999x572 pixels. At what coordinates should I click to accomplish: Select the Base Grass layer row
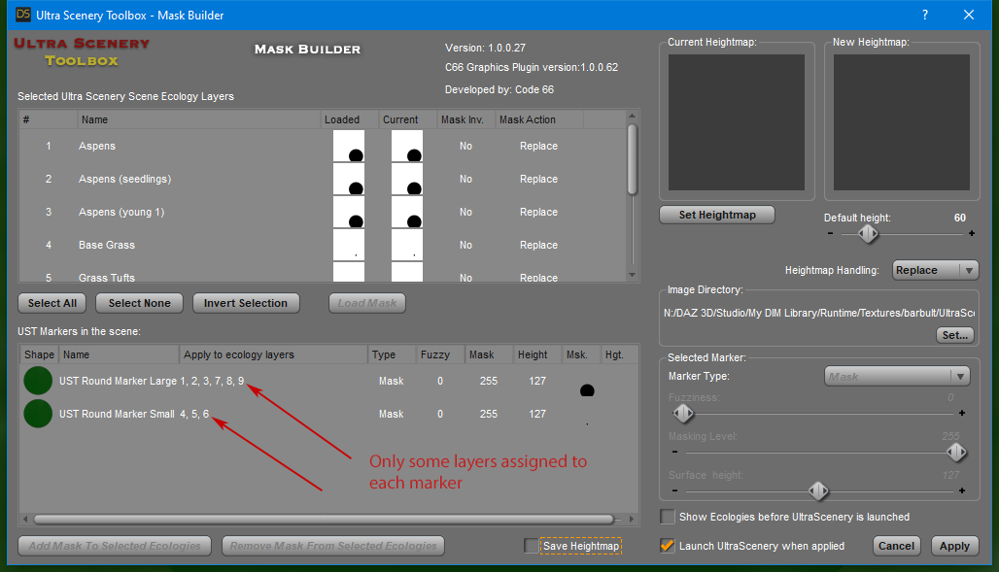pos(323,246)
